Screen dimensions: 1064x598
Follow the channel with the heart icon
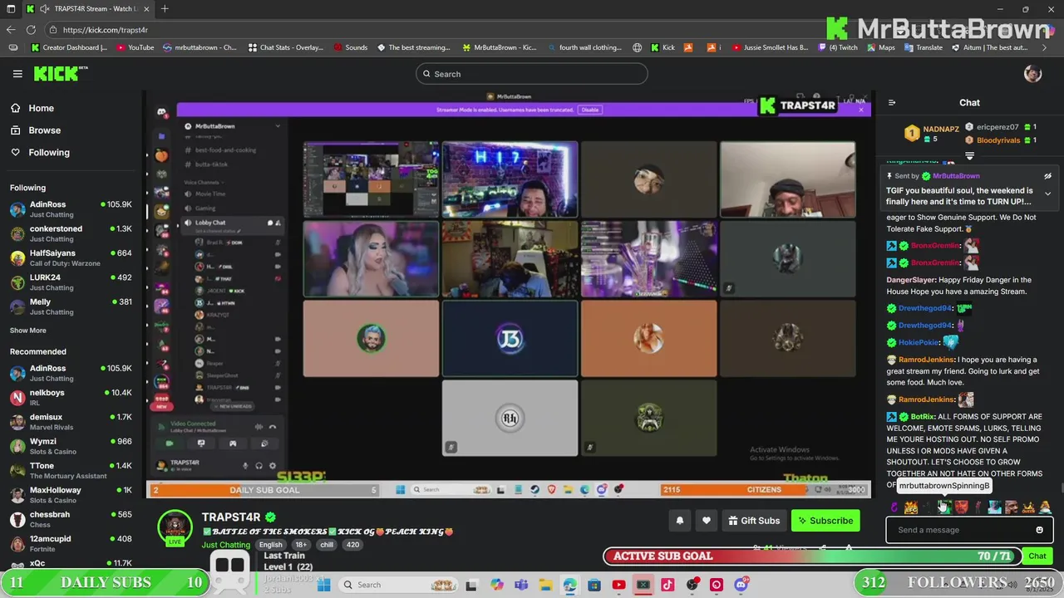coord(707,521)
